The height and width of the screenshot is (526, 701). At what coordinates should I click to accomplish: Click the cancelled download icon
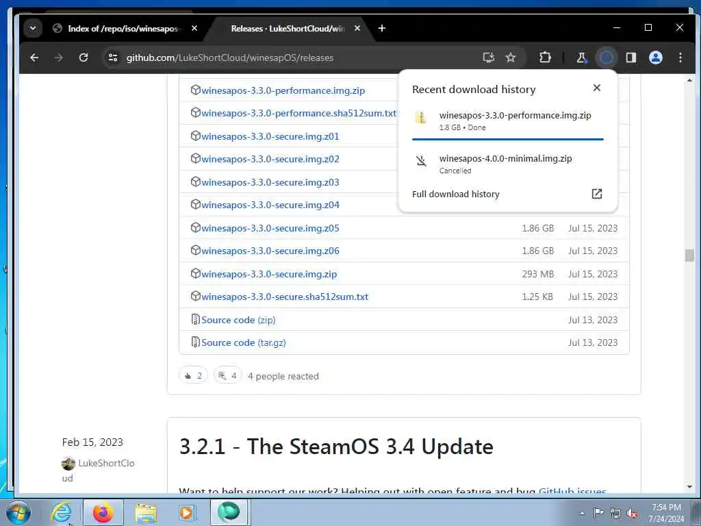click(421, 160)
